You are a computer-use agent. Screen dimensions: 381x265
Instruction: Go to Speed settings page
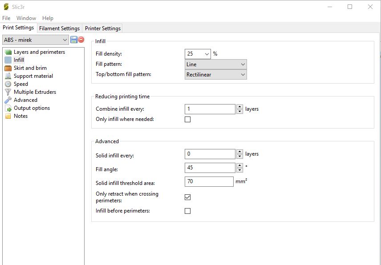(20, 84)
